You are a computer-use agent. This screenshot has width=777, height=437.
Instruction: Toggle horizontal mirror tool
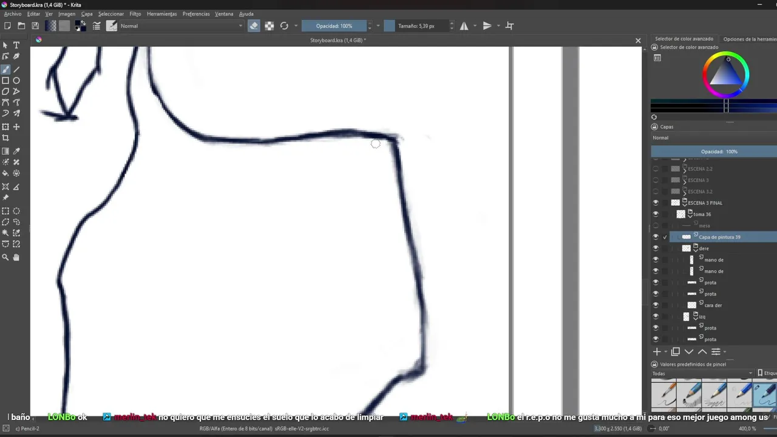tap(464, 26)
